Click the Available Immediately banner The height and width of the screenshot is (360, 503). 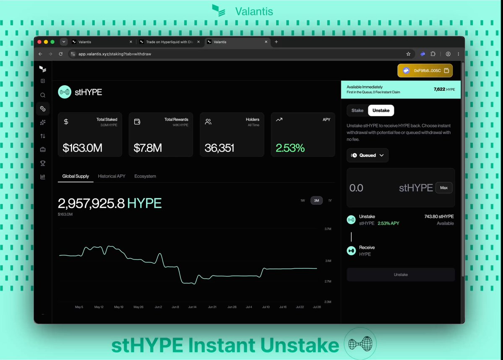401,89
